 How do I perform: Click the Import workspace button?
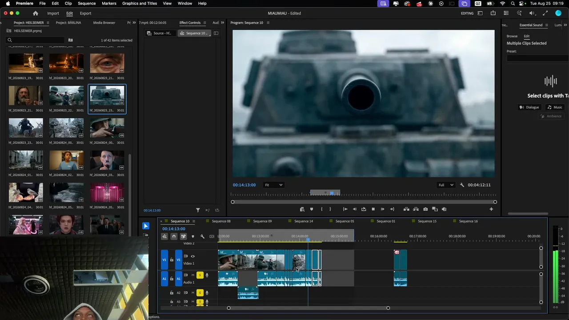[53, 13]
